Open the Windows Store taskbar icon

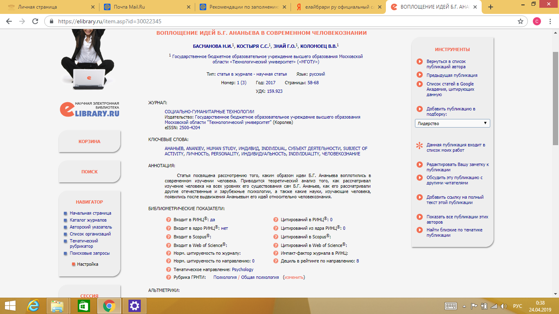[x=83, y=305]
